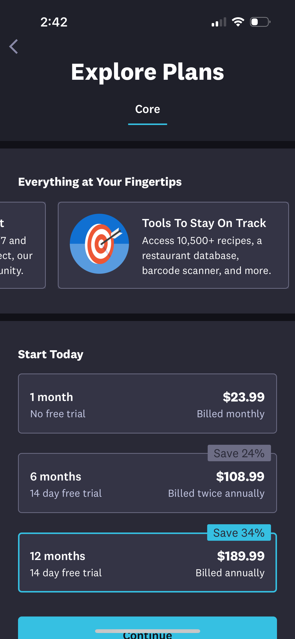Screen dimensions: 295x639
Task: Tap the battery indicator icon
Action: (260, 22)
